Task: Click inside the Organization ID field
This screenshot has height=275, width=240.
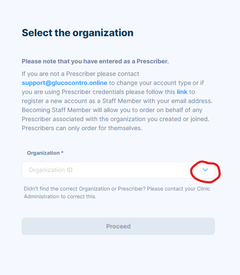Action: point(118,170)
